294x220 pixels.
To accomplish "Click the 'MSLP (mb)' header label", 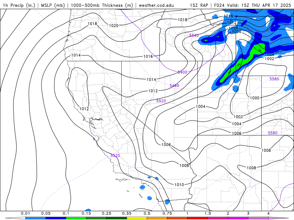I will (x=53, y=5).
